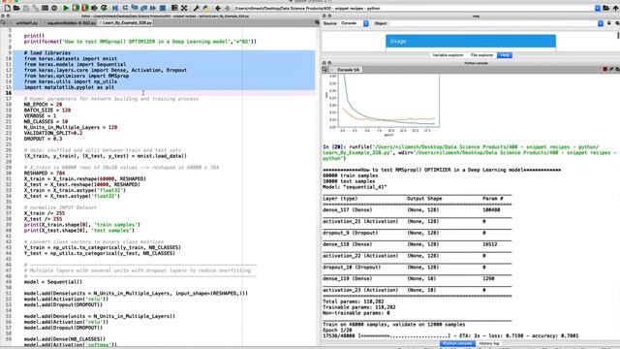Select the Console 1/A tab
Image resolution: width=620 pixels, height=349 pixels.
(347, 70)
